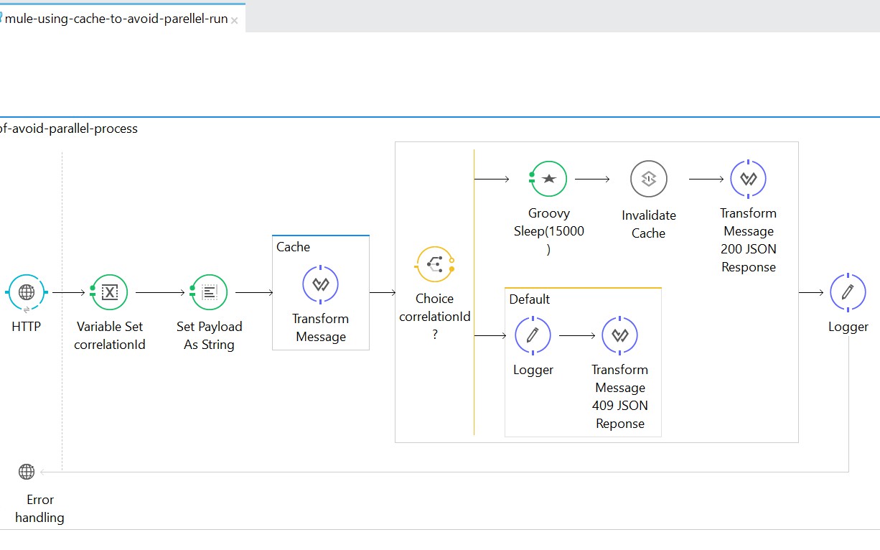Select the Choice correlationId router icon
880x550 pixels.
pyautogui.click(x=434, y=264)
